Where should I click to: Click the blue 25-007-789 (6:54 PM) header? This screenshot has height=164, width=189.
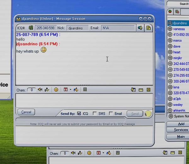coord(38,35)
